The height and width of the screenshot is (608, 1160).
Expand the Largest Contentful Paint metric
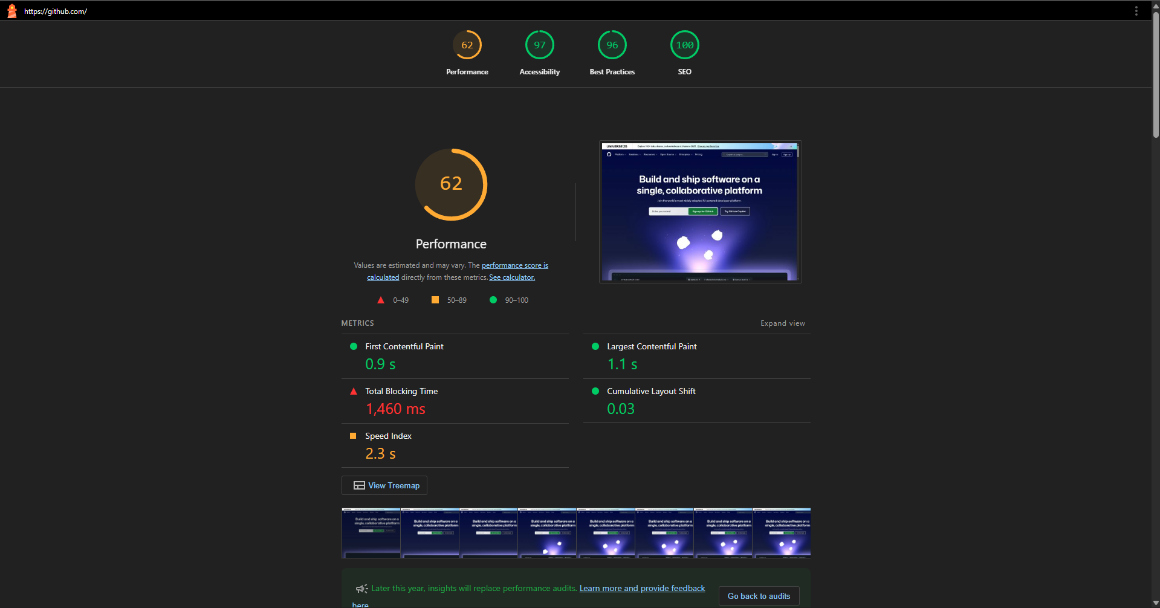[x=697, y=357]
